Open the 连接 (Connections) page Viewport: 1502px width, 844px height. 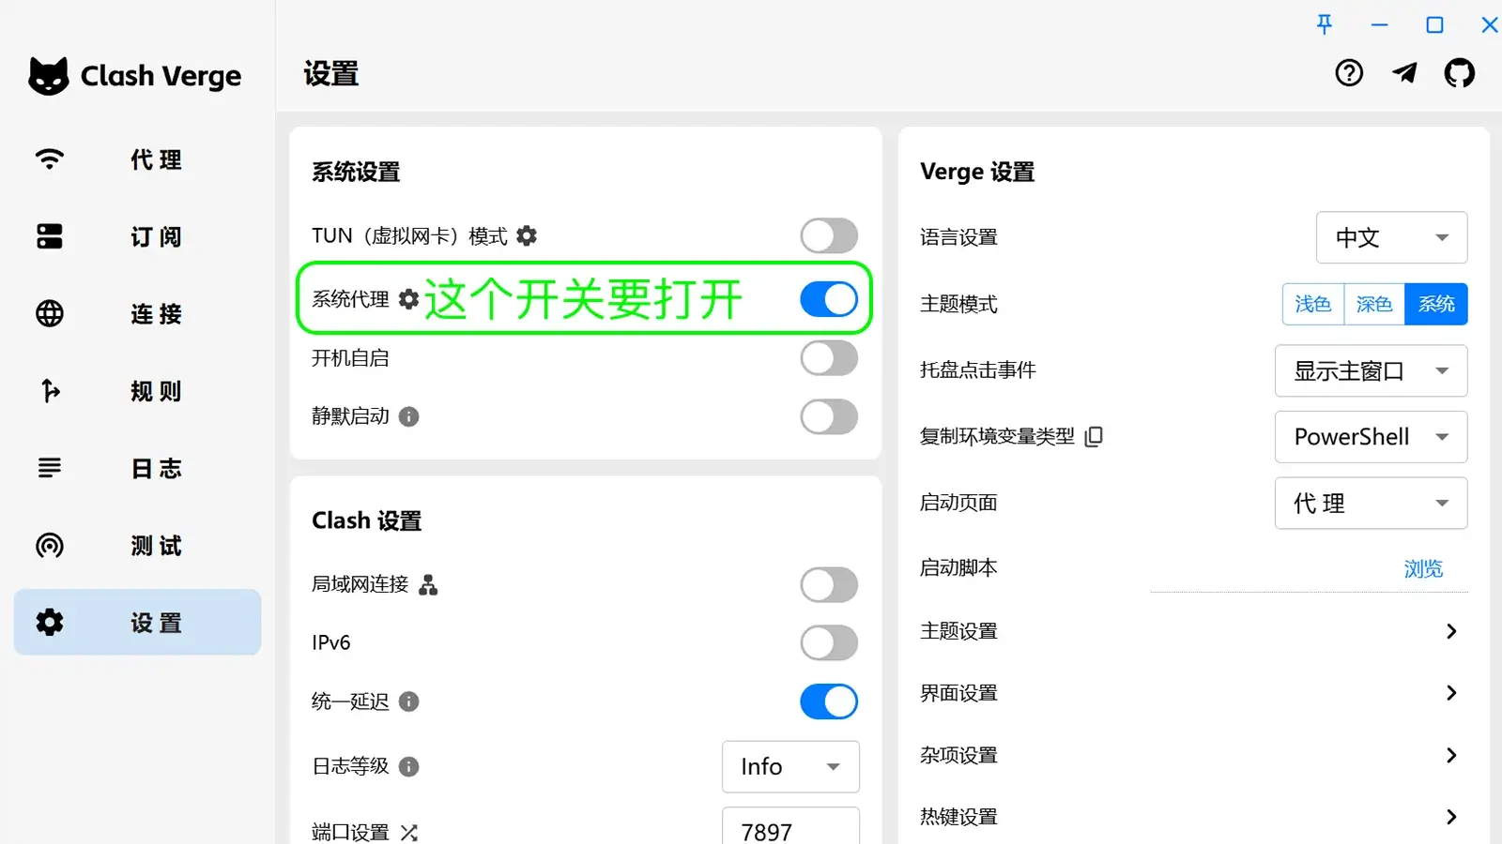137,314
